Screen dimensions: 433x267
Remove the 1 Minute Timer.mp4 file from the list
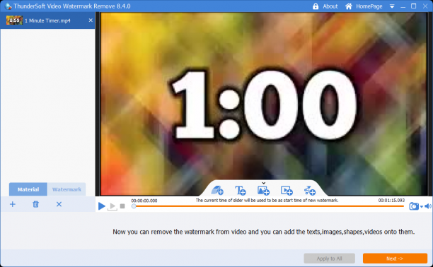[x=91, y=20]
